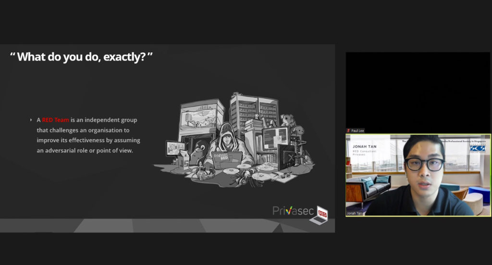The width and height of the screenshot is (492, 265).
Task: Click the JONAH TAN heading in virtual background
Action: (364, 146)
